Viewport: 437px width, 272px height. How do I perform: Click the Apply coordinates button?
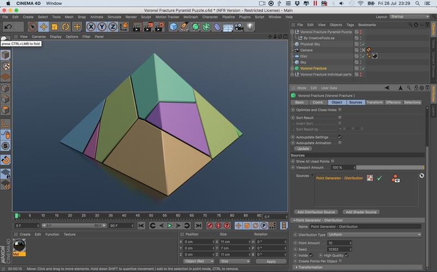pos(271,262)
